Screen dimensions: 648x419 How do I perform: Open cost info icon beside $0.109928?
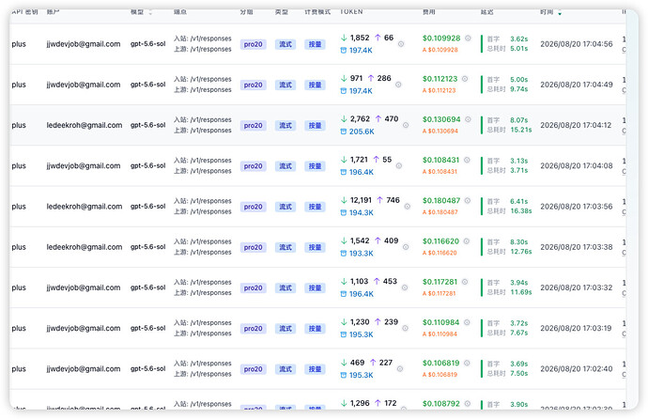(x=468, y=38)
